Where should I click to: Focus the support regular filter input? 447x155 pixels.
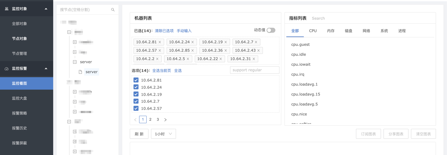(255, 70)
